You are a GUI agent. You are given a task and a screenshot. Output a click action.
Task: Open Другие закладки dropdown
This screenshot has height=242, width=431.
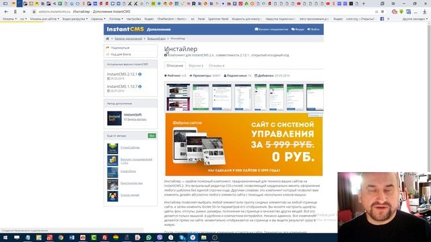[415, 19]
